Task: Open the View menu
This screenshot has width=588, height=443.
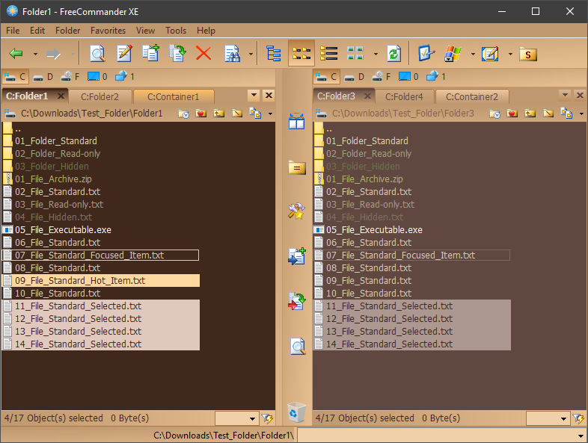Action: (145, 31)
